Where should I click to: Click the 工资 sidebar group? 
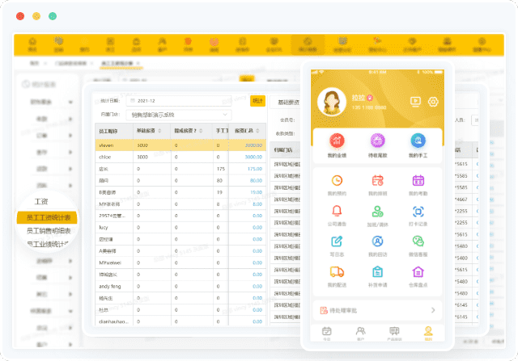point(41,201)
